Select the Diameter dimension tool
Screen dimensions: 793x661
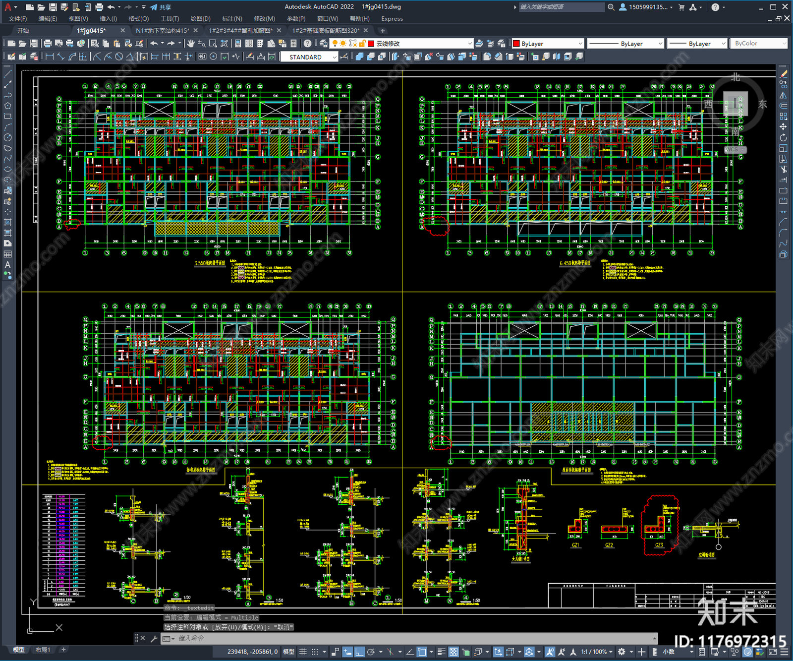pyautogui.click(x=119, y=57)
